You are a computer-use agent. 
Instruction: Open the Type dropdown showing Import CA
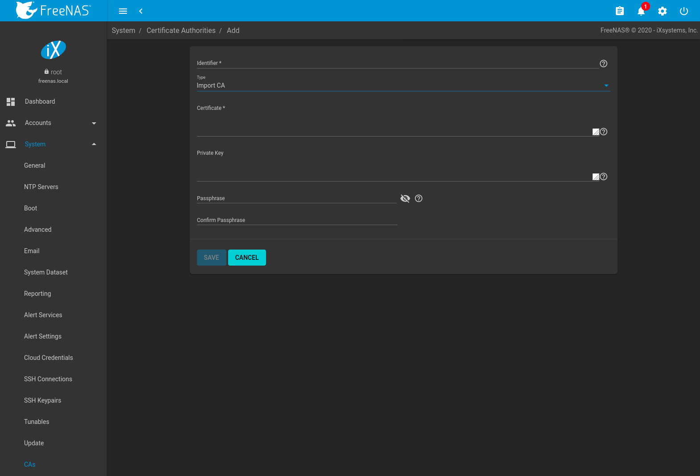(x=403, y=85)
